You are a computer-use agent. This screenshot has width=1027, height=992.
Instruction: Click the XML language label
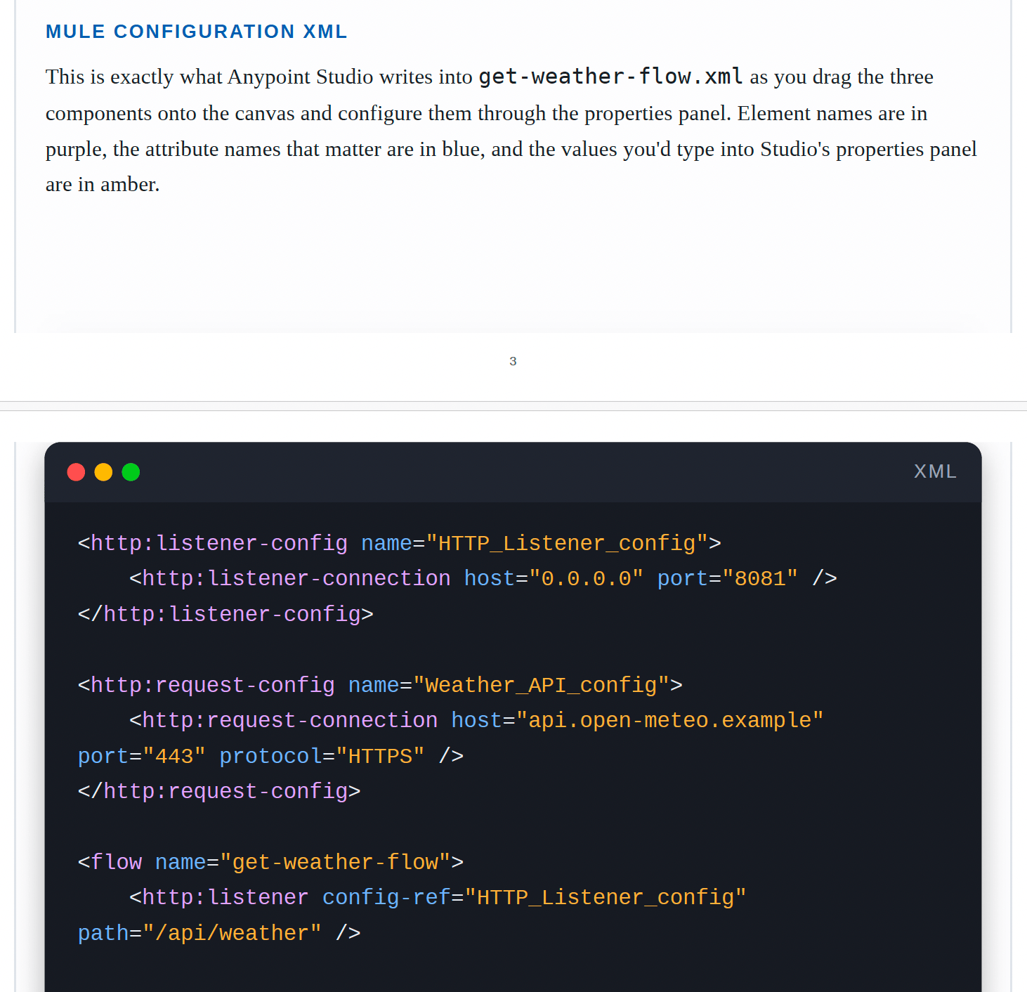(935, 471)
